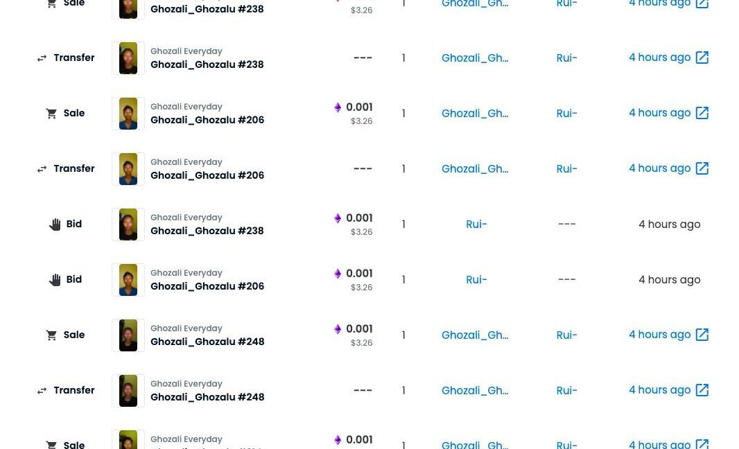Viewport: 739px width, 449px height.
Task: Open thumbnail of Ghozali_Ghozalu #238 Bid
Action: [128, 224]
